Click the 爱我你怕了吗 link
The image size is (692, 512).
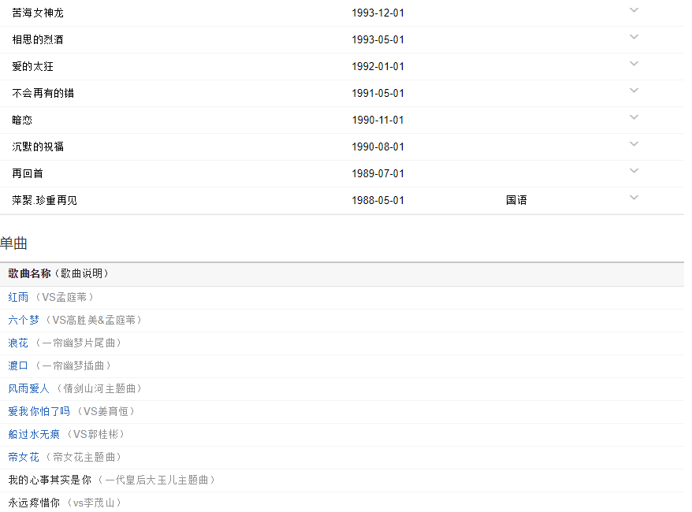(39, 411)
